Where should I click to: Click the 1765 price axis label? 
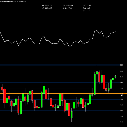click(x=121, y=105)
